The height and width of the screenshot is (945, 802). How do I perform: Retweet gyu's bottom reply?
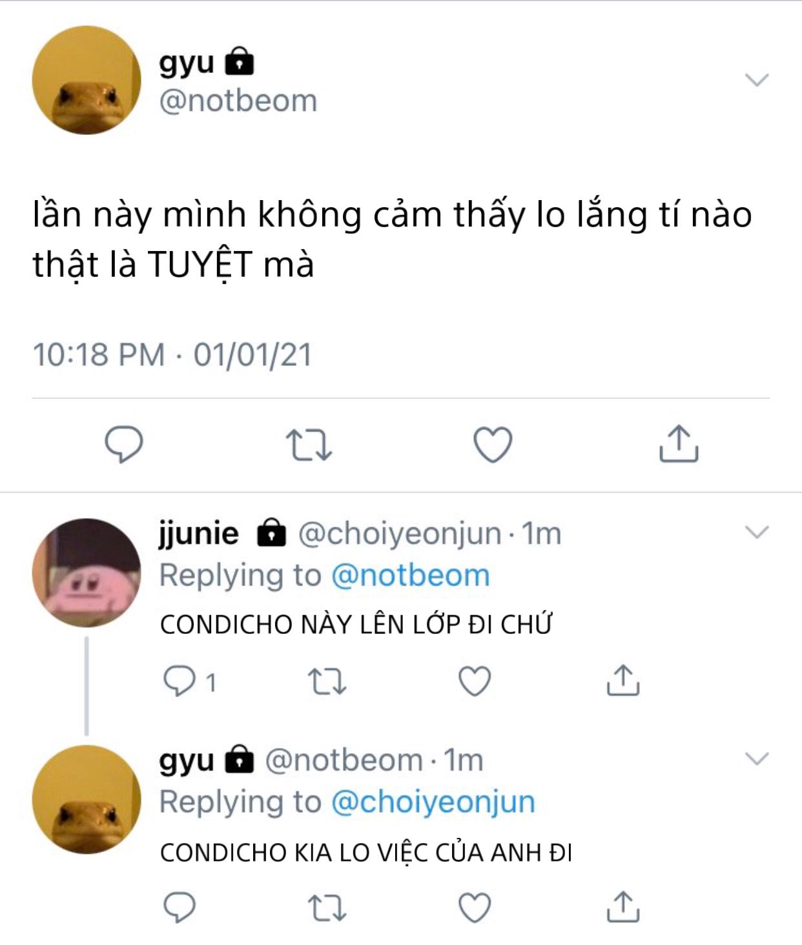coord(327,908)
